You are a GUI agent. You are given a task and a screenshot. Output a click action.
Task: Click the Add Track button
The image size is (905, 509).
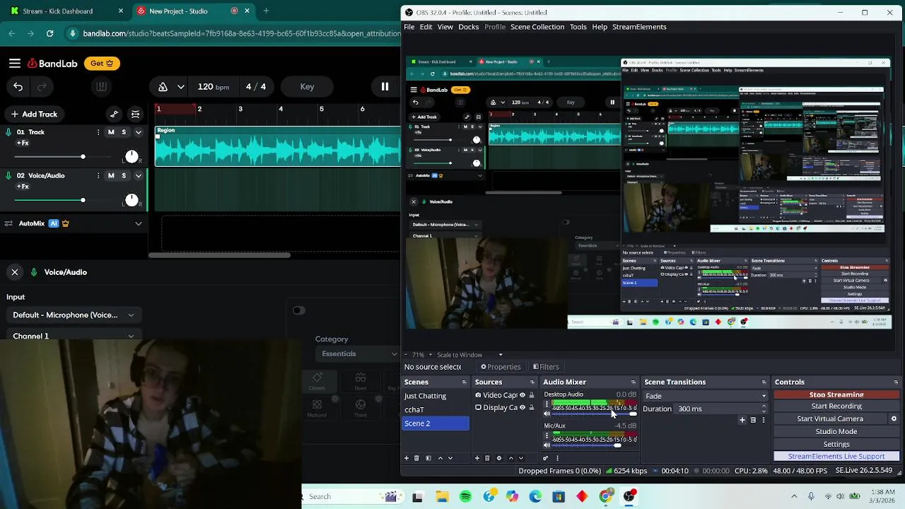point(34,114)
